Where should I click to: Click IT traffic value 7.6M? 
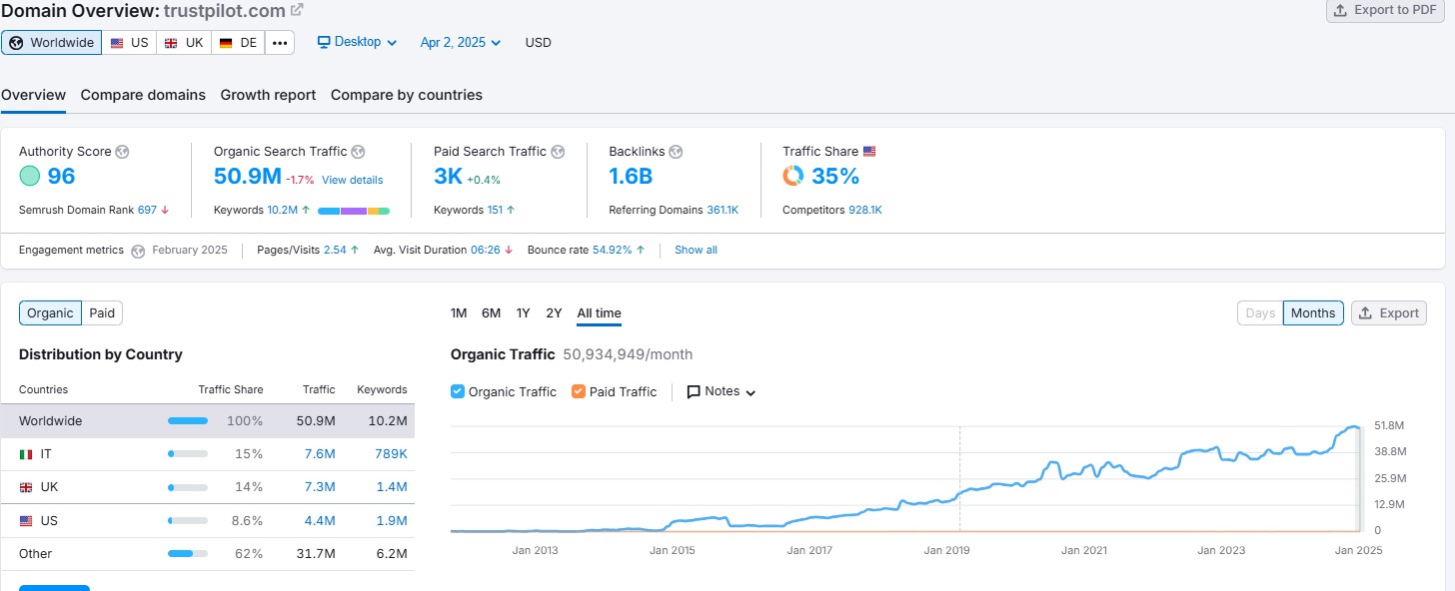tap(320, 454)
